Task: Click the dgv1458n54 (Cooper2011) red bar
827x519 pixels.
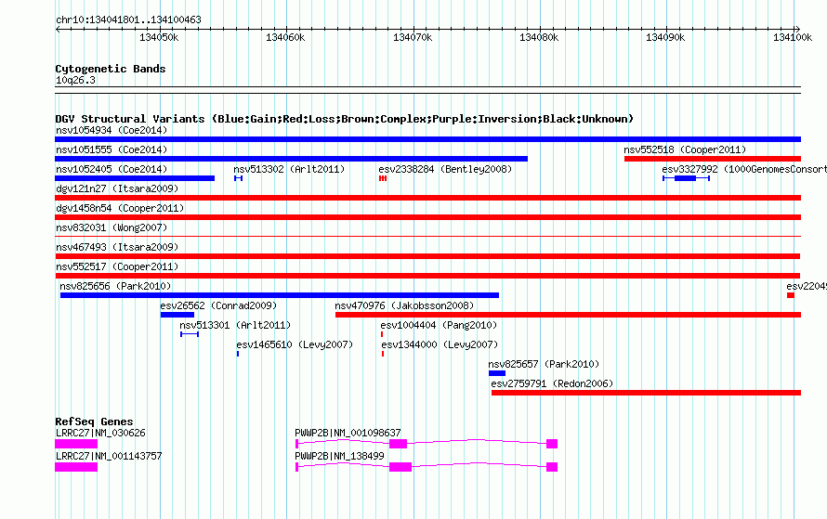Action: 427,217
